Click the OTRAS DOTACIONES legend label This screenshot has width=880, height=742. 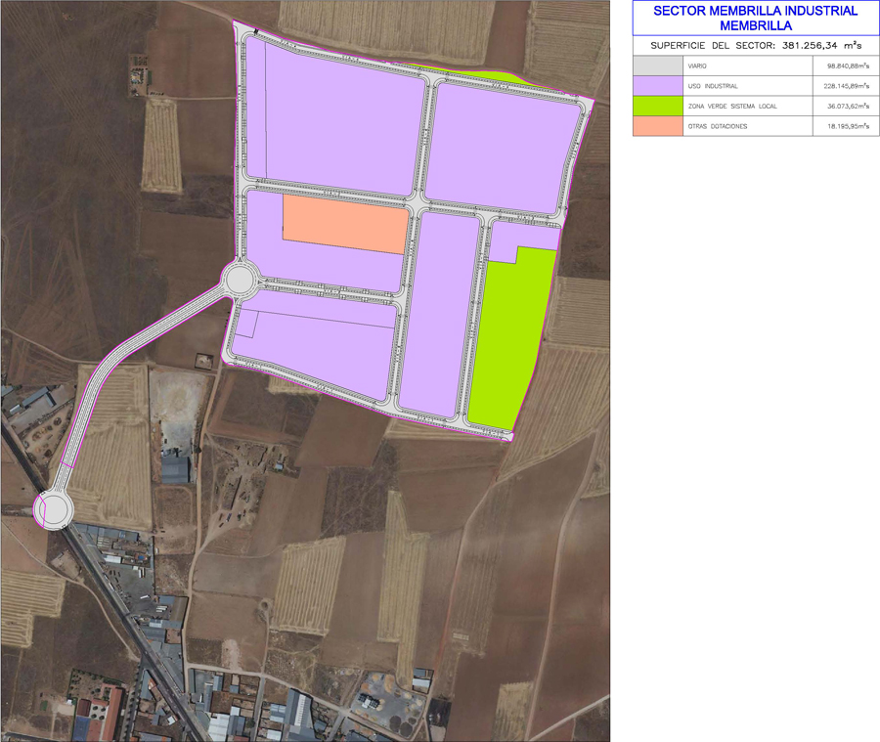718,126
